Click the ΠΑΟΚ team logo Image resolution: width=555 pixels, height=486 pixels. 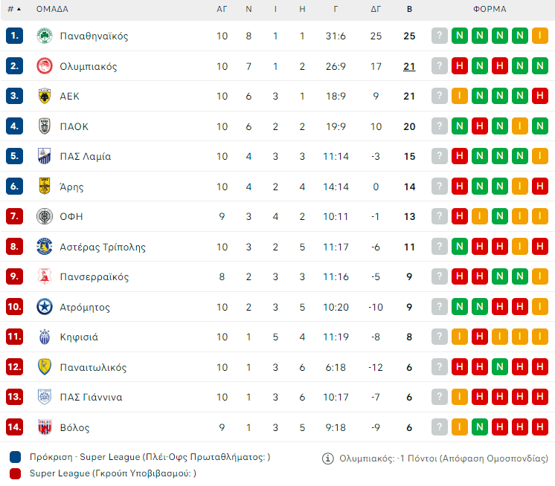[x=45, y=126]
